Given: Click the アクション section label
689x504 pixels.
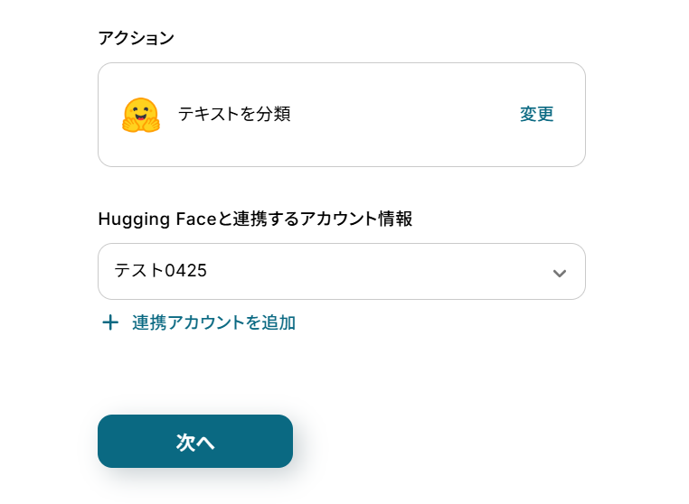Looking at the screenshot, I should 136,38.
